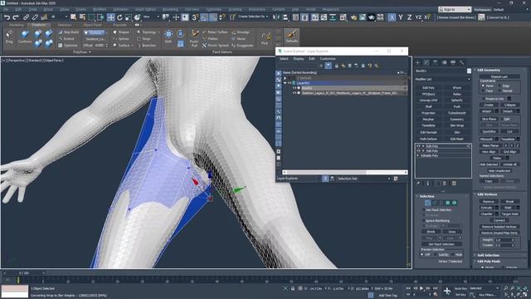
Task: Open the Sign In dropdown
Action: [x=454, y=9]
